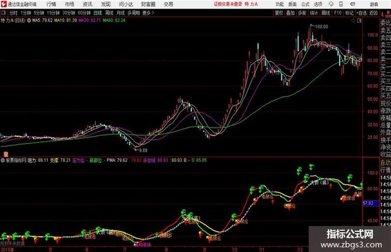Open the 资讯 menu
Viewport: 391px width, 252px height.
[87, 4]
